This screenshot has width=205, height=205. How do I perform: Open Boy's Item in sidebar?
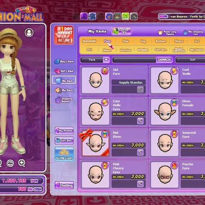(x=64, y=61)
